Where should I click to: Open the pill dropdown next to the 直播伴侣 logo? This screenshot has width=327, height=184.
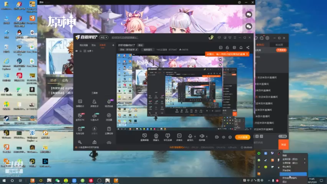pos(104,37)
